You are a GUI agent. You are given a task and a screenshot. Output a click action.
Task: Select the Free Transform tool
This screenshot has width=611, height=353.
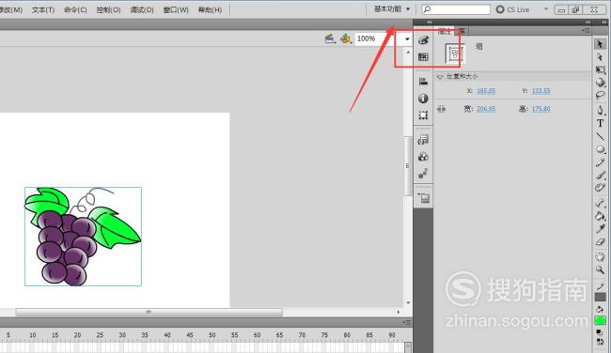(x=600, y=70)
